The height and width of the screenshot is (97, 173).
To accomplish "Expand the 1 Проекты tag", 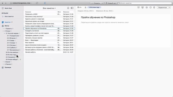I will [3, 29].
